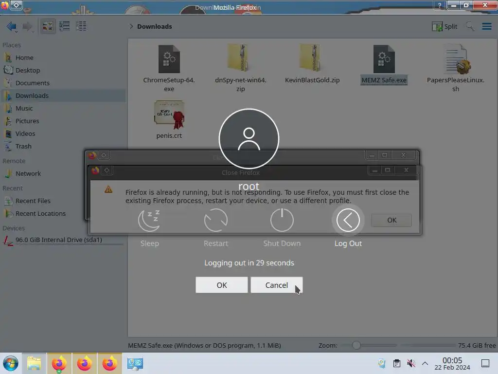This screenshot has width=498, height=374.
Task: Click the Firefox app icon in top titlebar
Action: (x=5, y=5)
